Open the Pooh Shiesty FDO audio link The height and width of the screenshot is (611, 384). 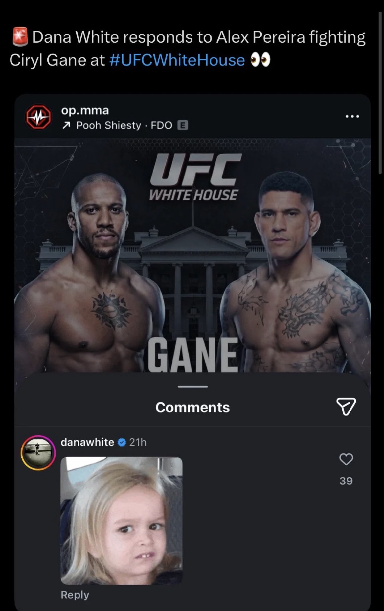(x=124, y=125)
